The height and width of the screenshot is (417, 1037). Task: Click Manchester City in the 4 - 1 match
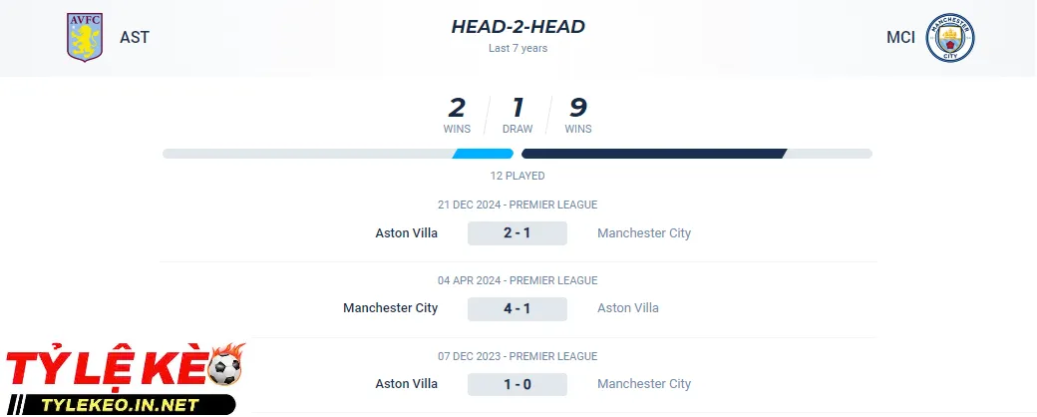[x=390, y=308]
